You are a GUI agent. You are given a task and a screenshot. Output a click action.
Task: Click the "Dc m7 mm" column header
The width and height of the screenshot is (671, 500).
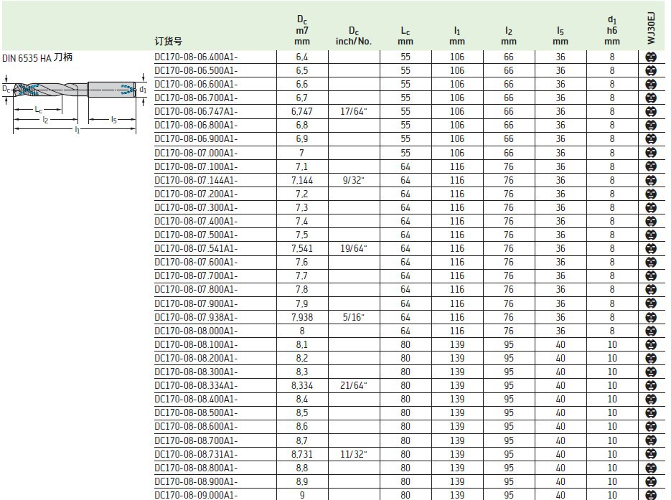tap(302, 30)
